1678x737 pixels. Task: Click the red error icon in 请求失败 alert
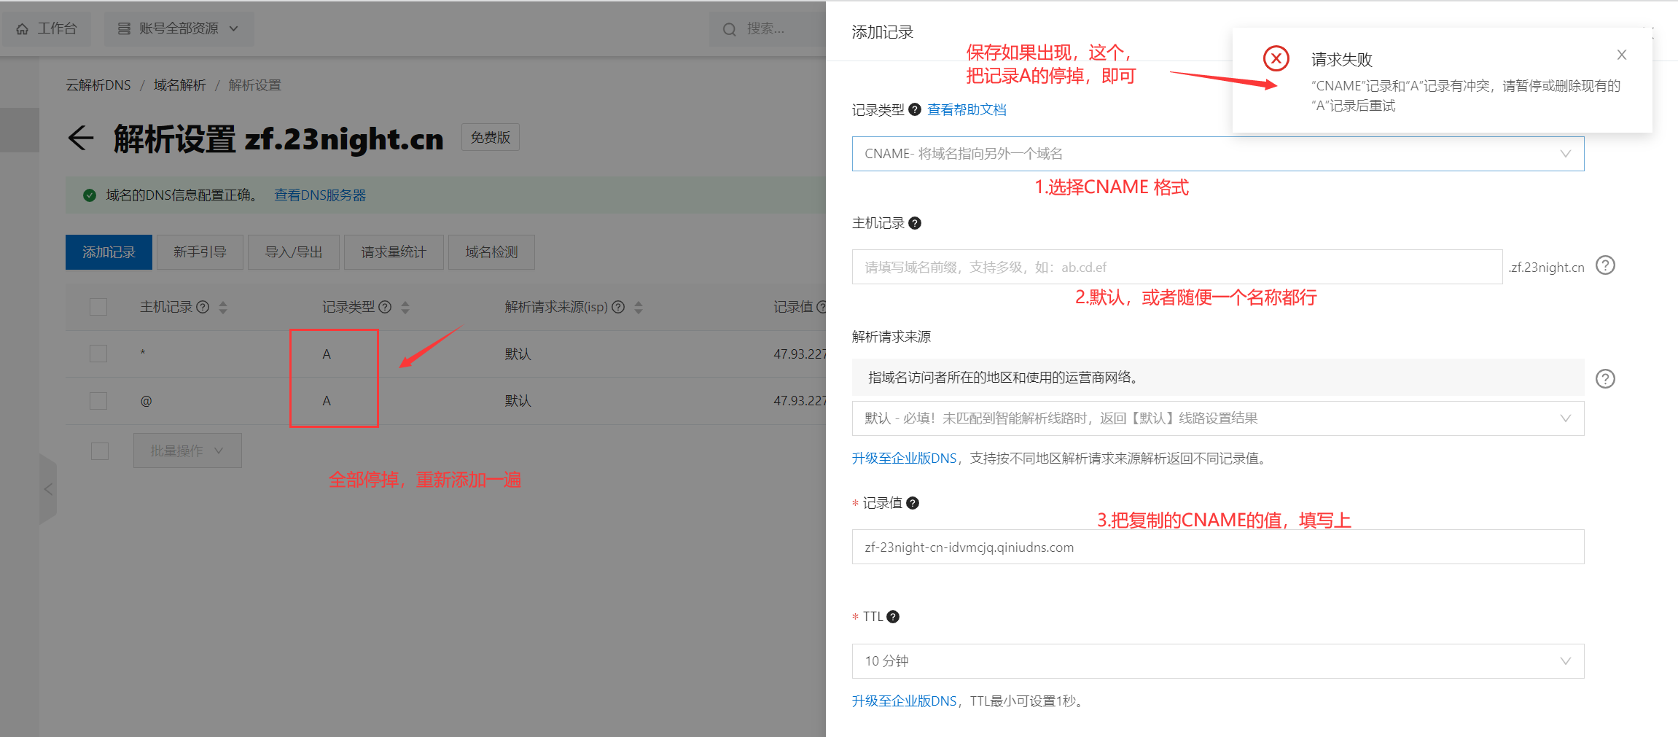(1276, 58)
